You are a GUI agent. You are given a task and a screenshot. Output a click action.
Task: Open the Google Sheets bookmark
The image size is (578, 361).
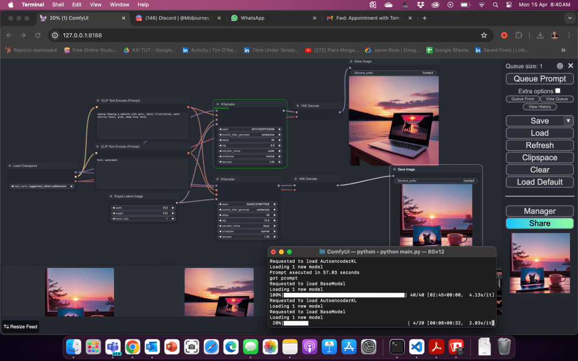click(x=447, y=50)
